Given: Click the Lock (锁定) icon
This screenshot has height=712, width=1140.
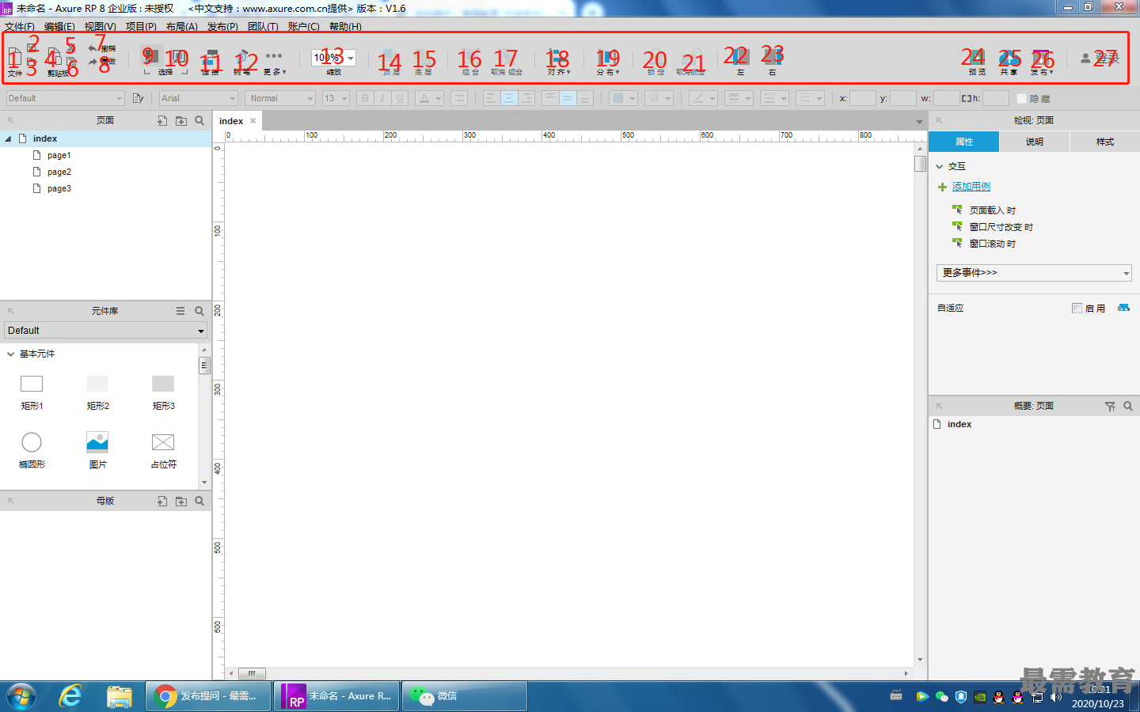Looking at the screenshot, I should (x=655, y=58).
